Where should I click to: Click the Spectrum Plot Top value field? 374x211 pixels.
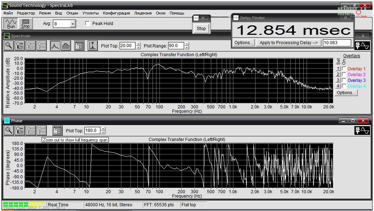coord(128,46)
